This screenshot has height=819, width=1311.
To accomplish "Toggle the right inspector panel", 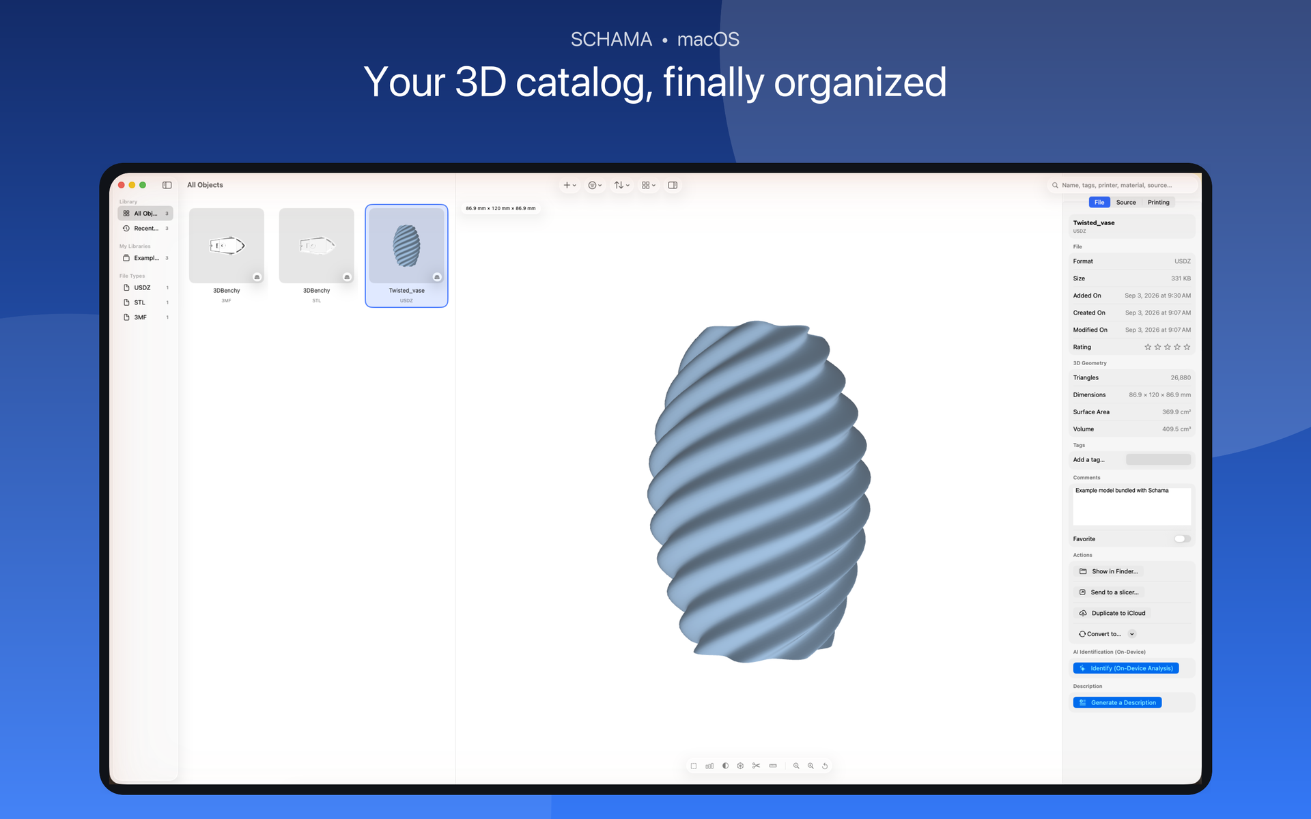I will click(x=673, y=185).
